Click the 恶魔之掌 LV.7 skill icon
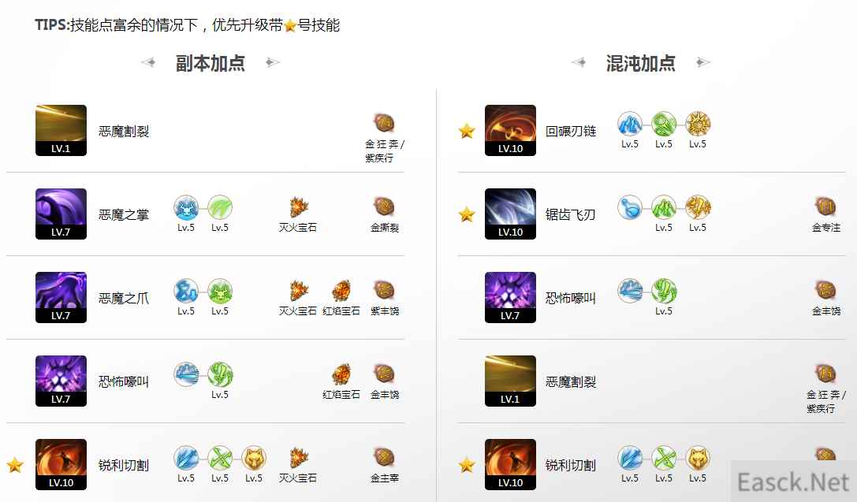 click(x=61, y=214)
